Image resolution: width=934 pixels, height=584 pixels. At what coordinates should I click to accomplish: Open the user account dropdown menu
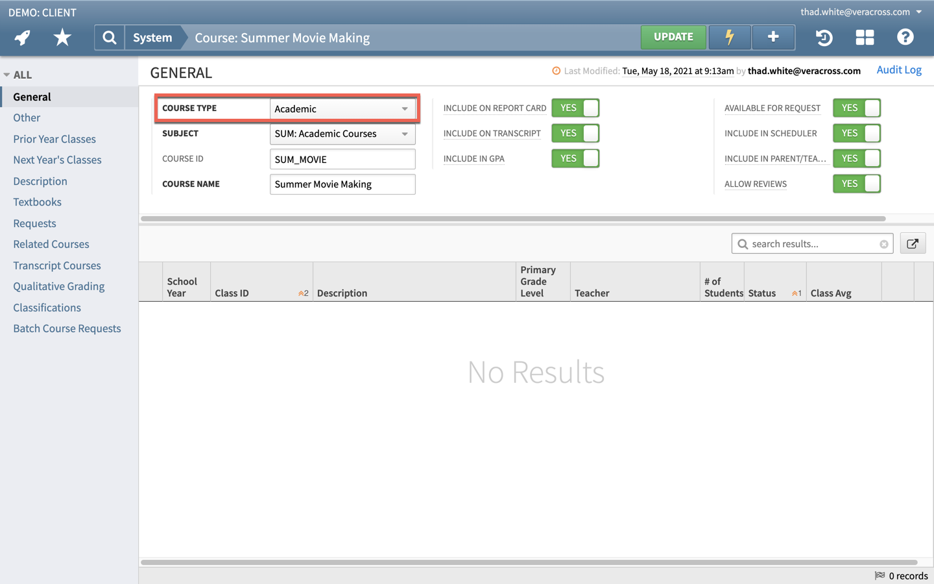tap(860, 12)
